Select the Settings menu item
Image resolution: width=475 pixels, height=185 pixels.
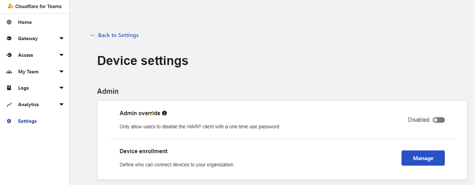point(35,121)
